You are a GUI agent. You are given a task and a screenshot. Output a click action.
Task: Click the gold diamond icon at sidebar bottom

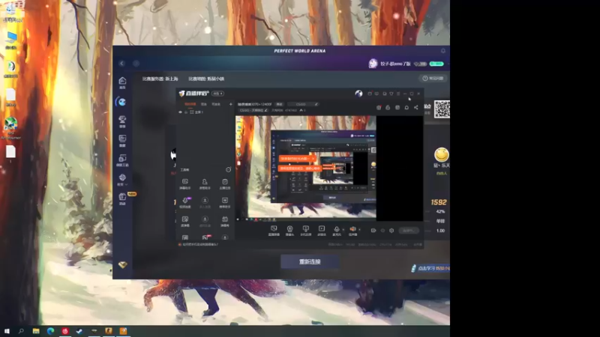[122, 265]
